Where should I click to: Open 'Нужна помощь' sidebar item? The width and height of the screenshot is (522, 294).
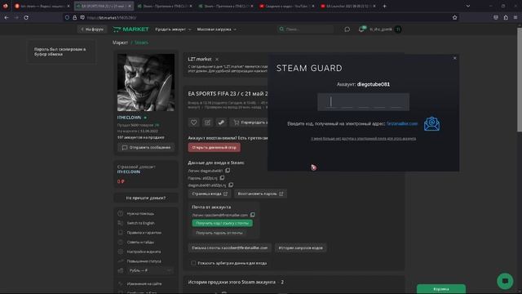point(140,214)
